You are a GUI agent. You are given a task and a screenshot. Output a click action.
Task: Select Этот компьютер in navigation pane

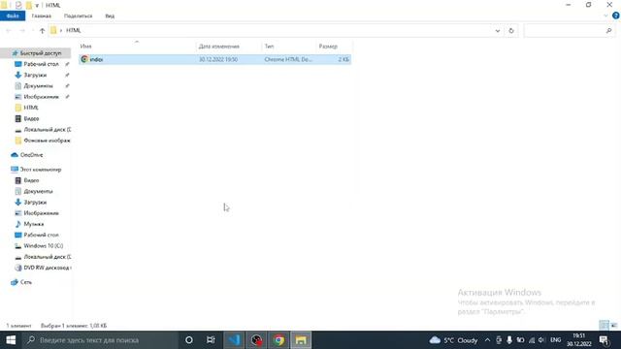pos(41,170)
